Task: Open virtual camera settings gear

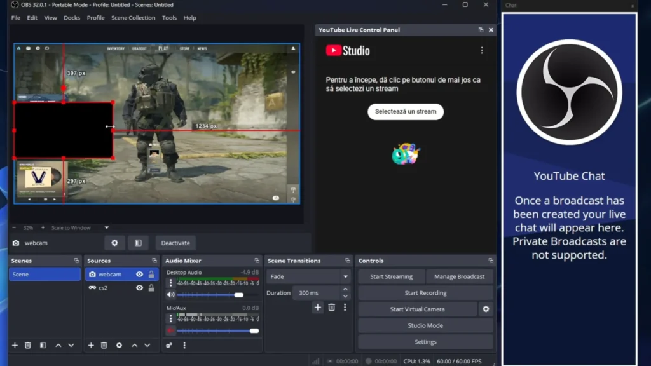Action: [486, 309]
